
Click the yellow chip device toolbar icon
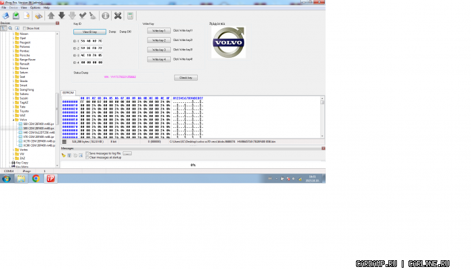point(38,16)
